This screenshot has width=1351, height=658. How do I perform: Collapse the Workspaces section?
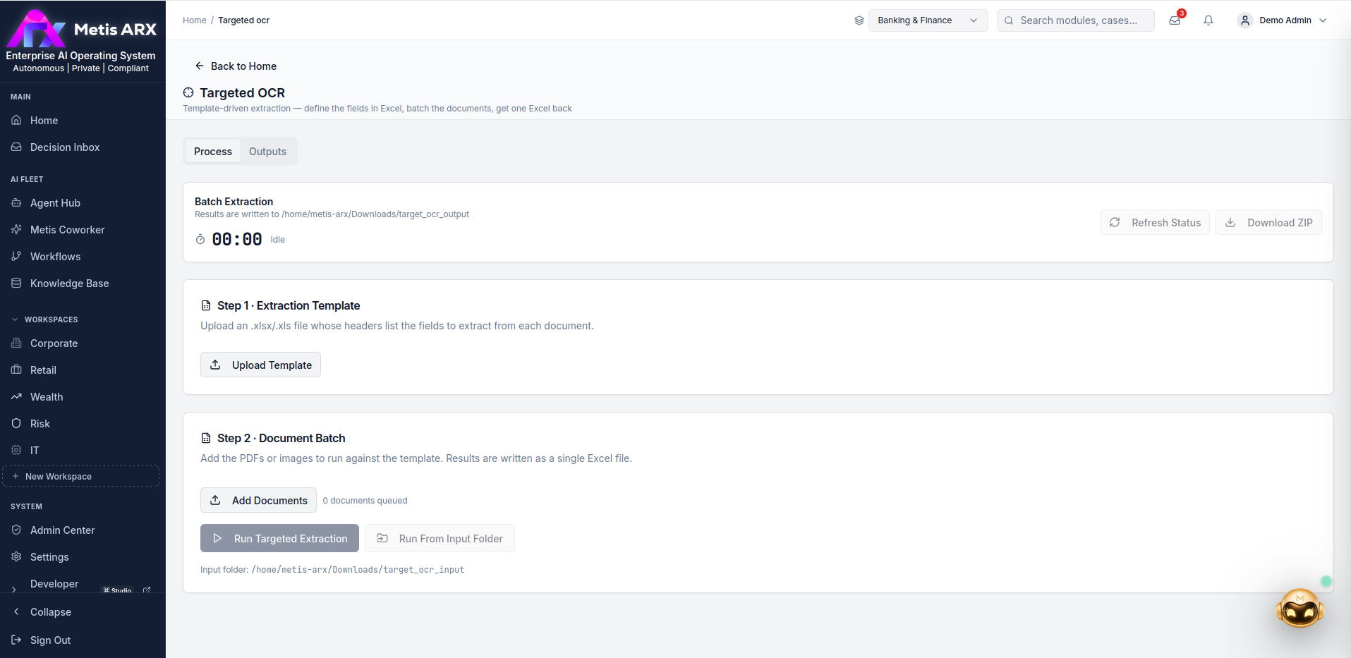pyautogui.click(x=45, y=319)
